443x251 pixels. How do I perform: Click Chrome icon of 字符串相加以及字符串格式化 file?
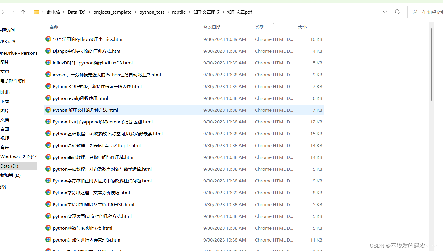[48, 204]
